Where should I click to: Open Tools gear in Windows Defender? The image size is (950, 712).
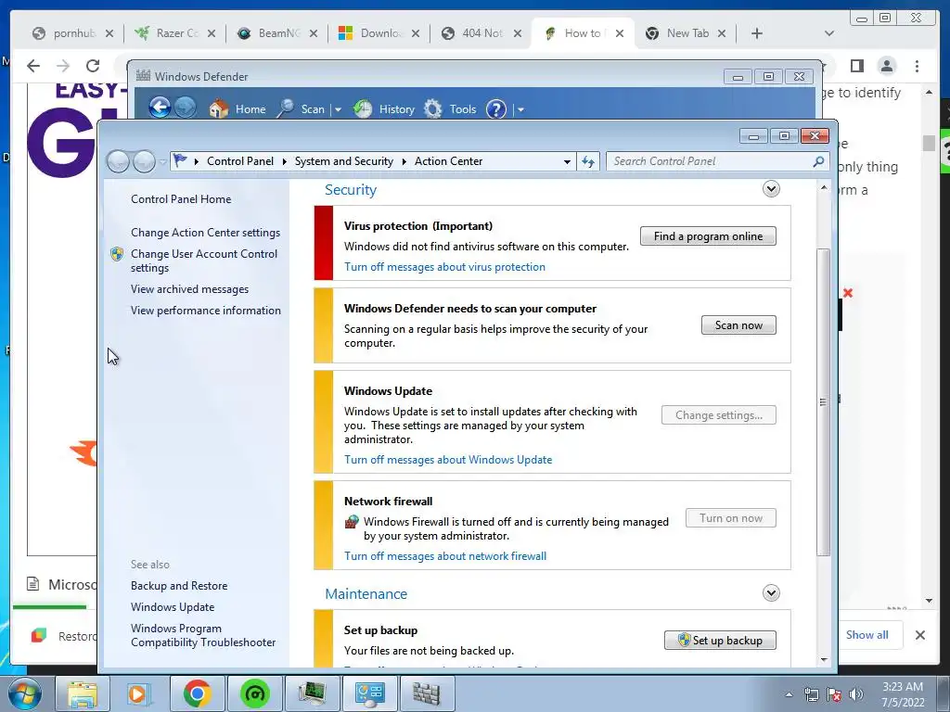pyautogui.click(x=450, y=109)
